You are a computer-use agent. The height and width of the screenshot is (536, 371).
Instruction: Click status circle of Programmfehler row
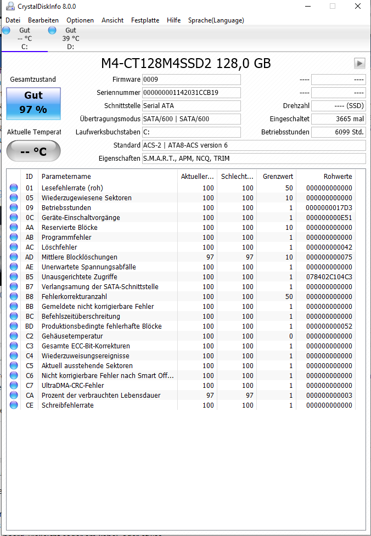click(x=14, y=237)
